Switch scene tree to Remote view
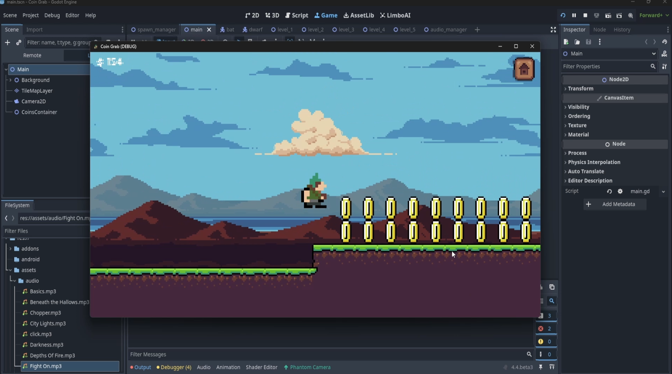 click(32, 56)
